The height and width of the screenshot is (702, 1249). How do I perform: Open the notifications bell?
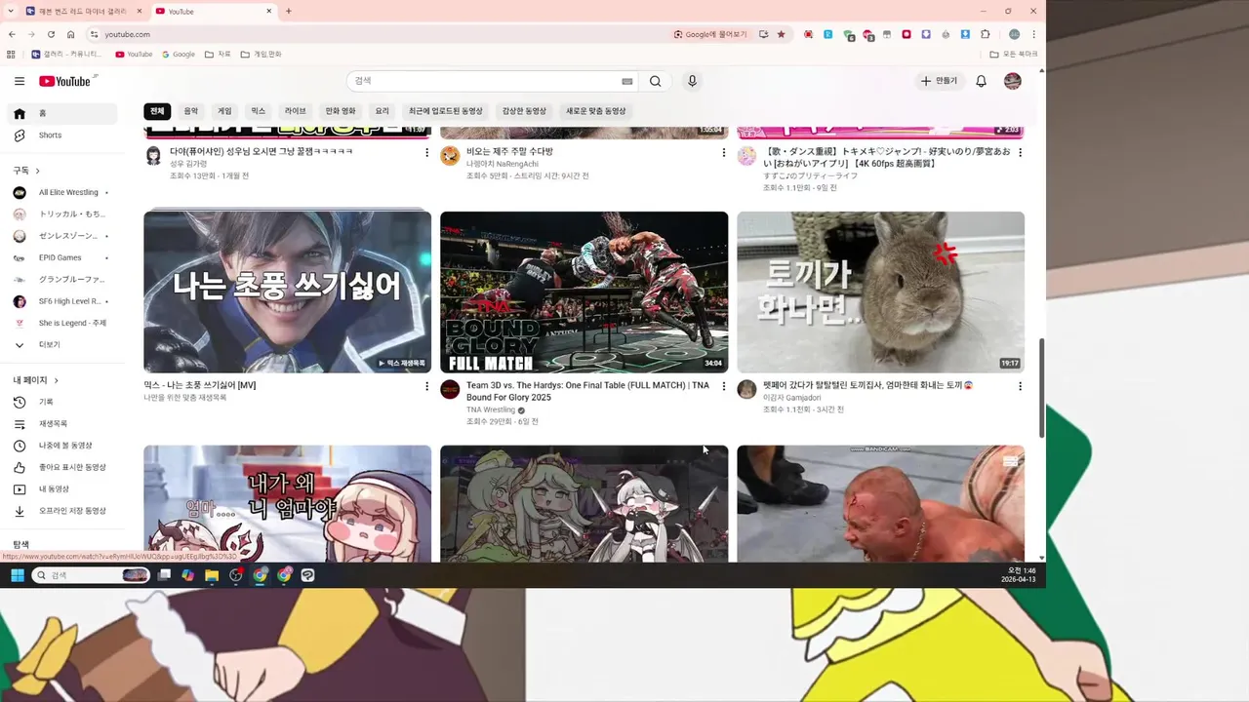(981, 81)
